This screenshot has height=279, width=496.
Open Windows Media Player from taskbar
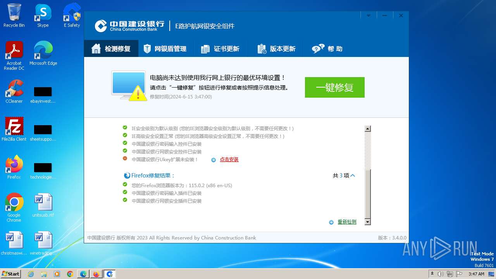point(57,274)
